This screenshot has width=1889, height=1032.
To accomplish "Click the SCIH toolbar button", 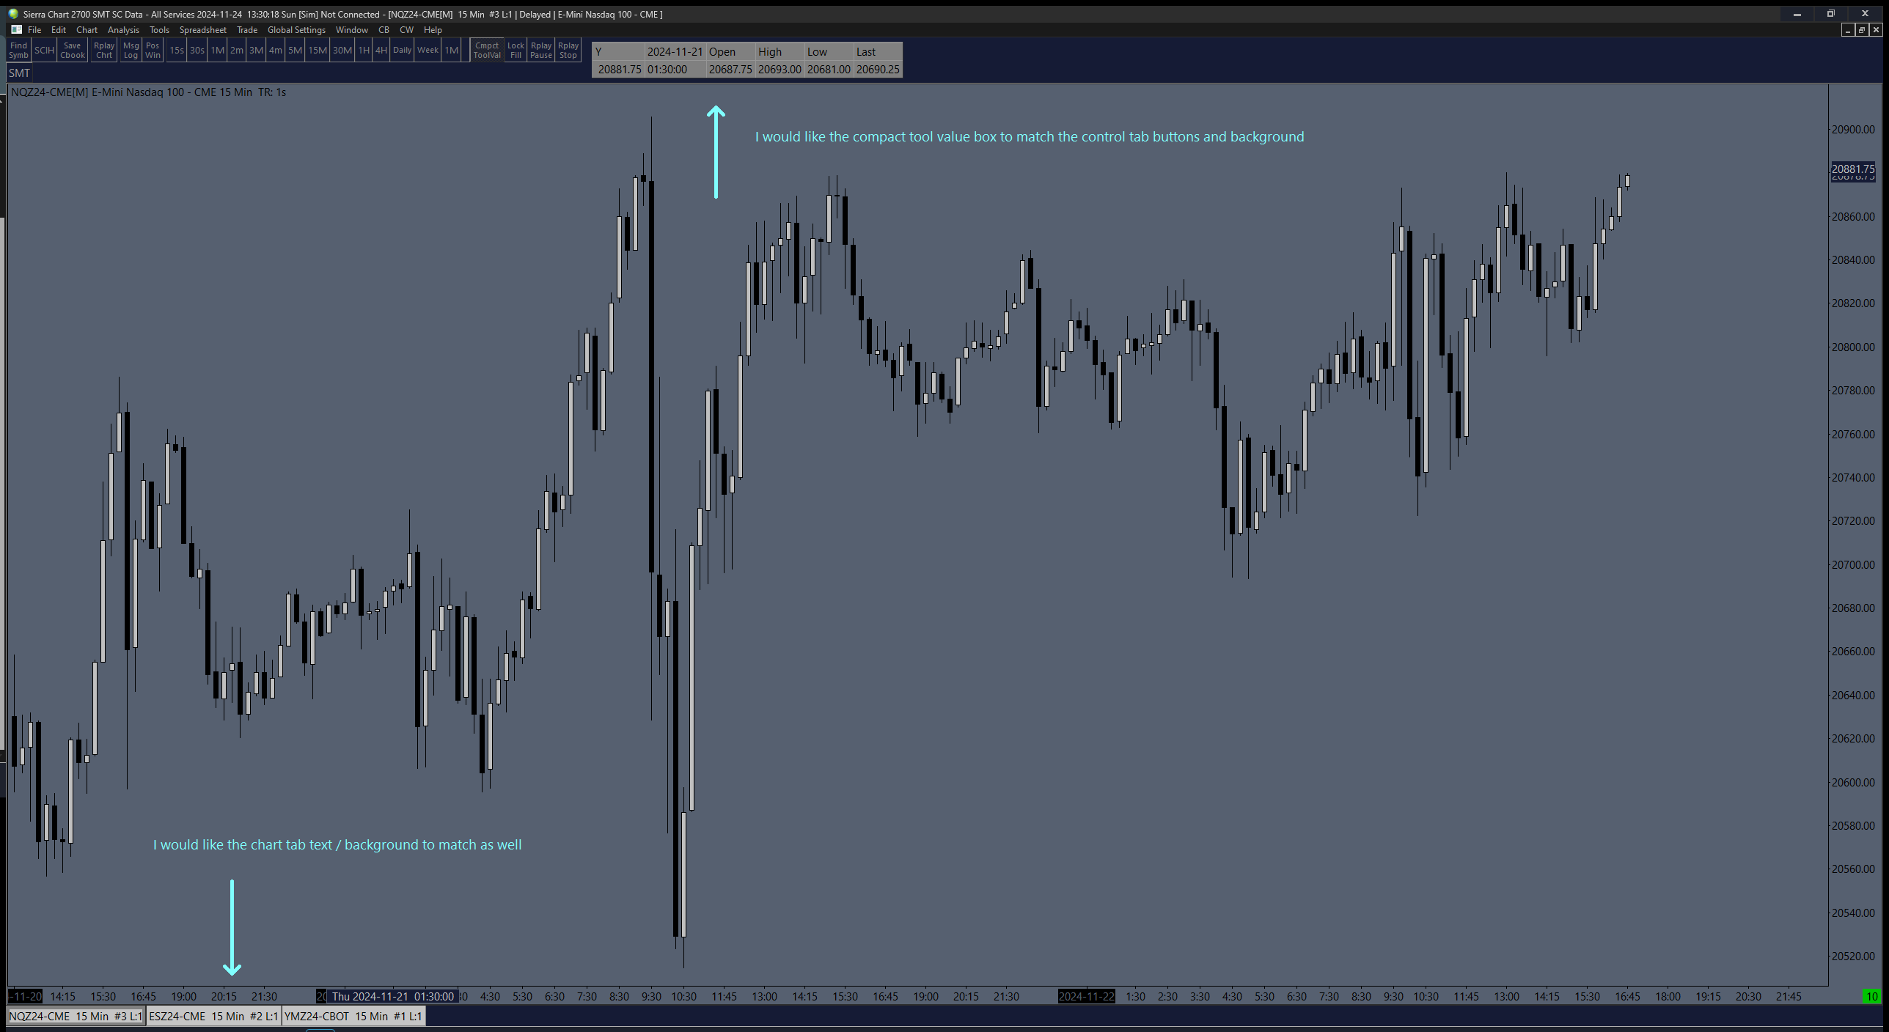I will pyautogui.click(x=44, y=51).
